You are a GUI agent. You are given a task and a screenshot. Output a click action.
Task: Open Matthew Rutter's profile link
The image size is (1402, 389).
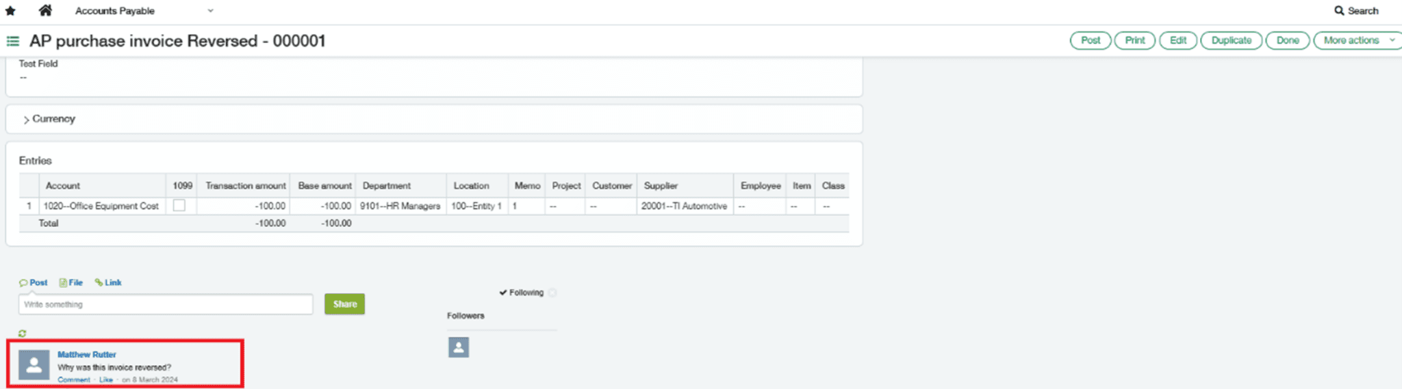click(x=87, y=354)
